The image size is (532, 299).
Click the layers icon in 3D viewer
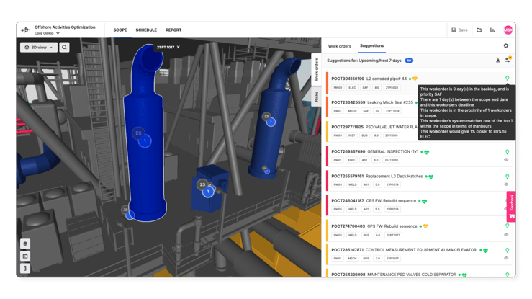[25, 244]
